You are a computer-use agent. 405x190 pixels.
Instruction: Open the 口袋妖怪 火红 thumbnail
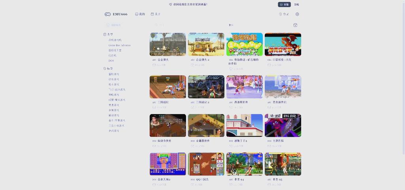(x=283, y=44)
